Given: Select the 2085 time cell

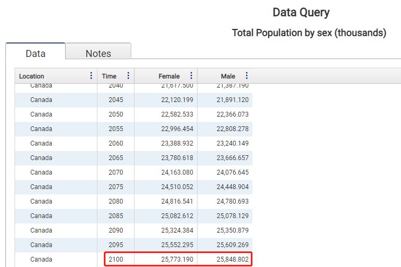Looking at the screenshot, I should point(116,216).
